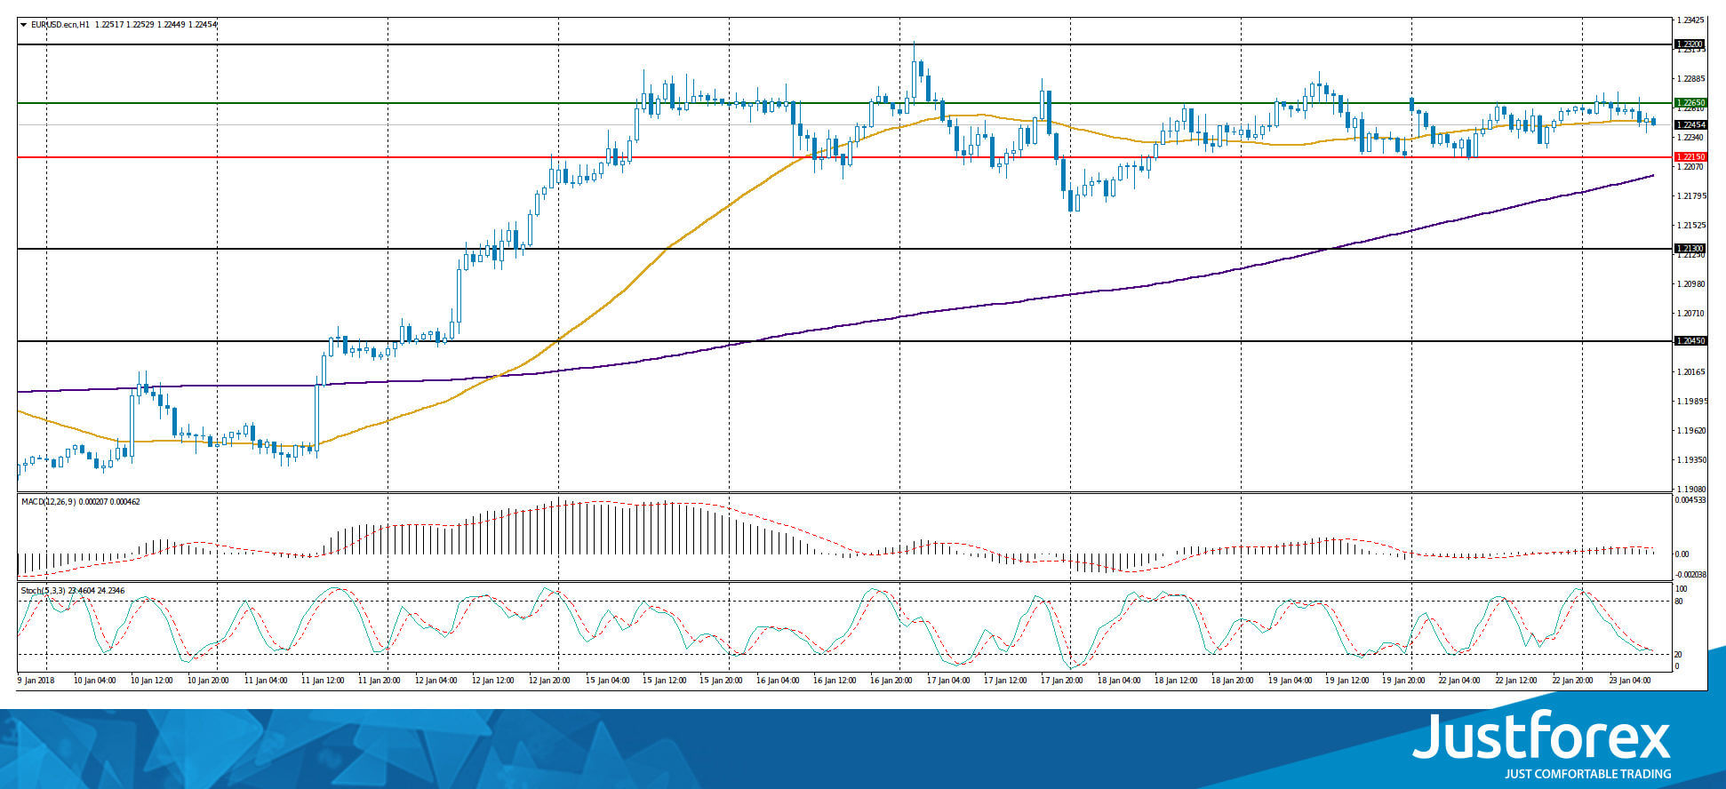Click the 1.20980 price scale value

[x=1690, y=284]
